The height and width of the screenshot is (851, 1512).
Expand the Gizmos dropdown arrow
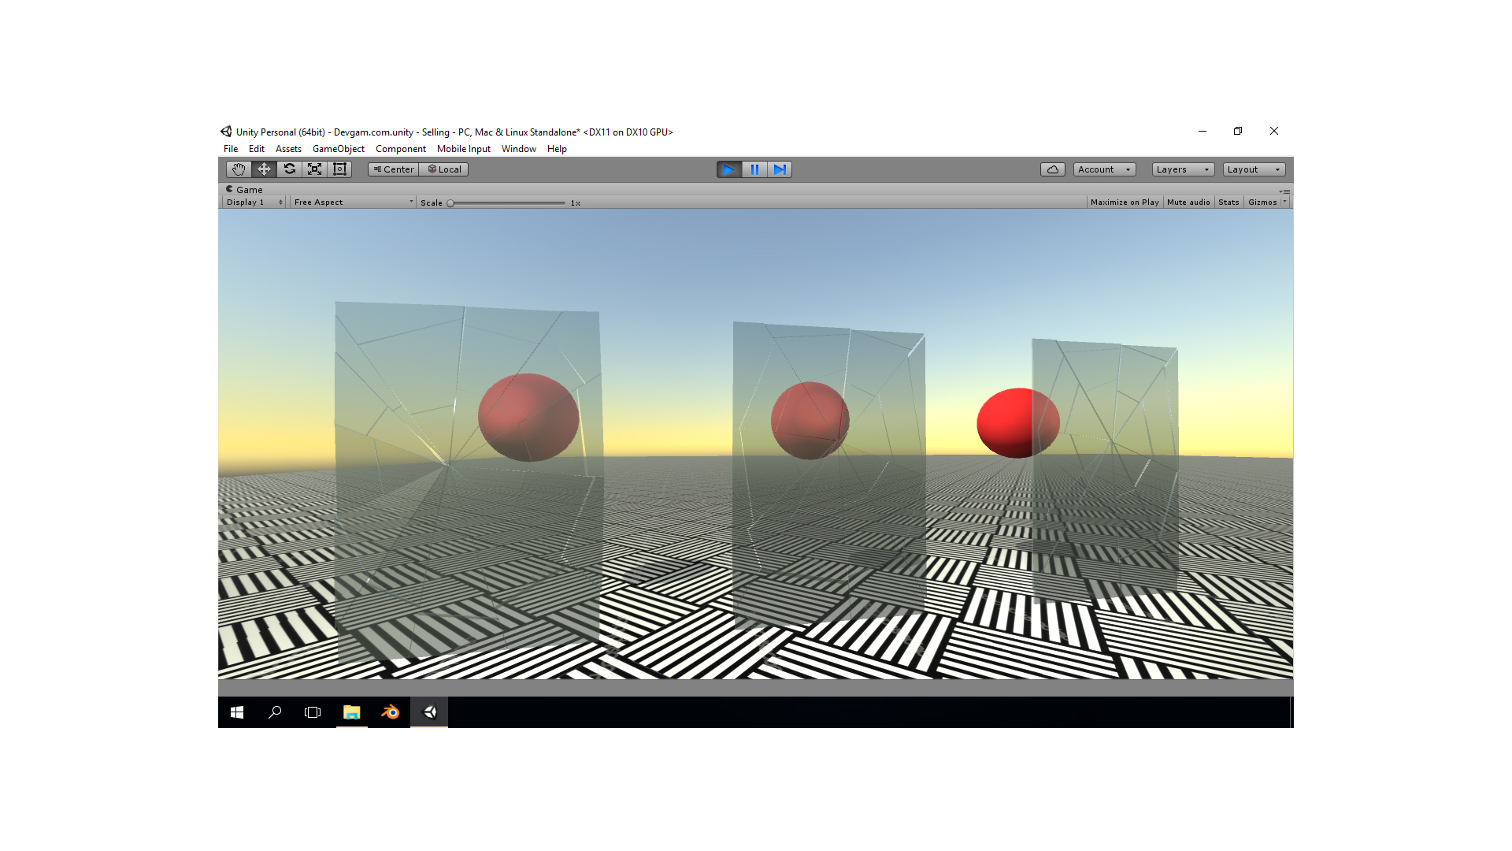point(1285,203)
